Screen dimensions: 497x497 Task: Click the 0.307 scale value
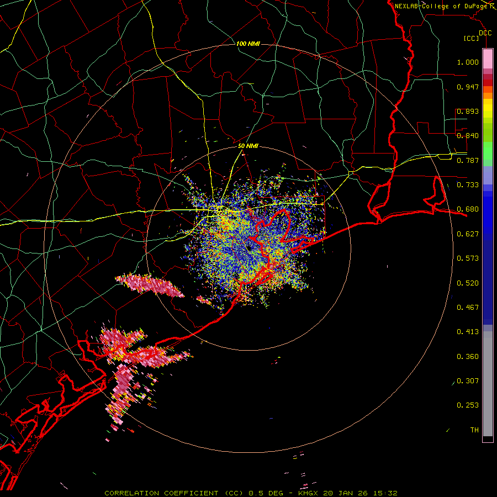coord(468,381)
